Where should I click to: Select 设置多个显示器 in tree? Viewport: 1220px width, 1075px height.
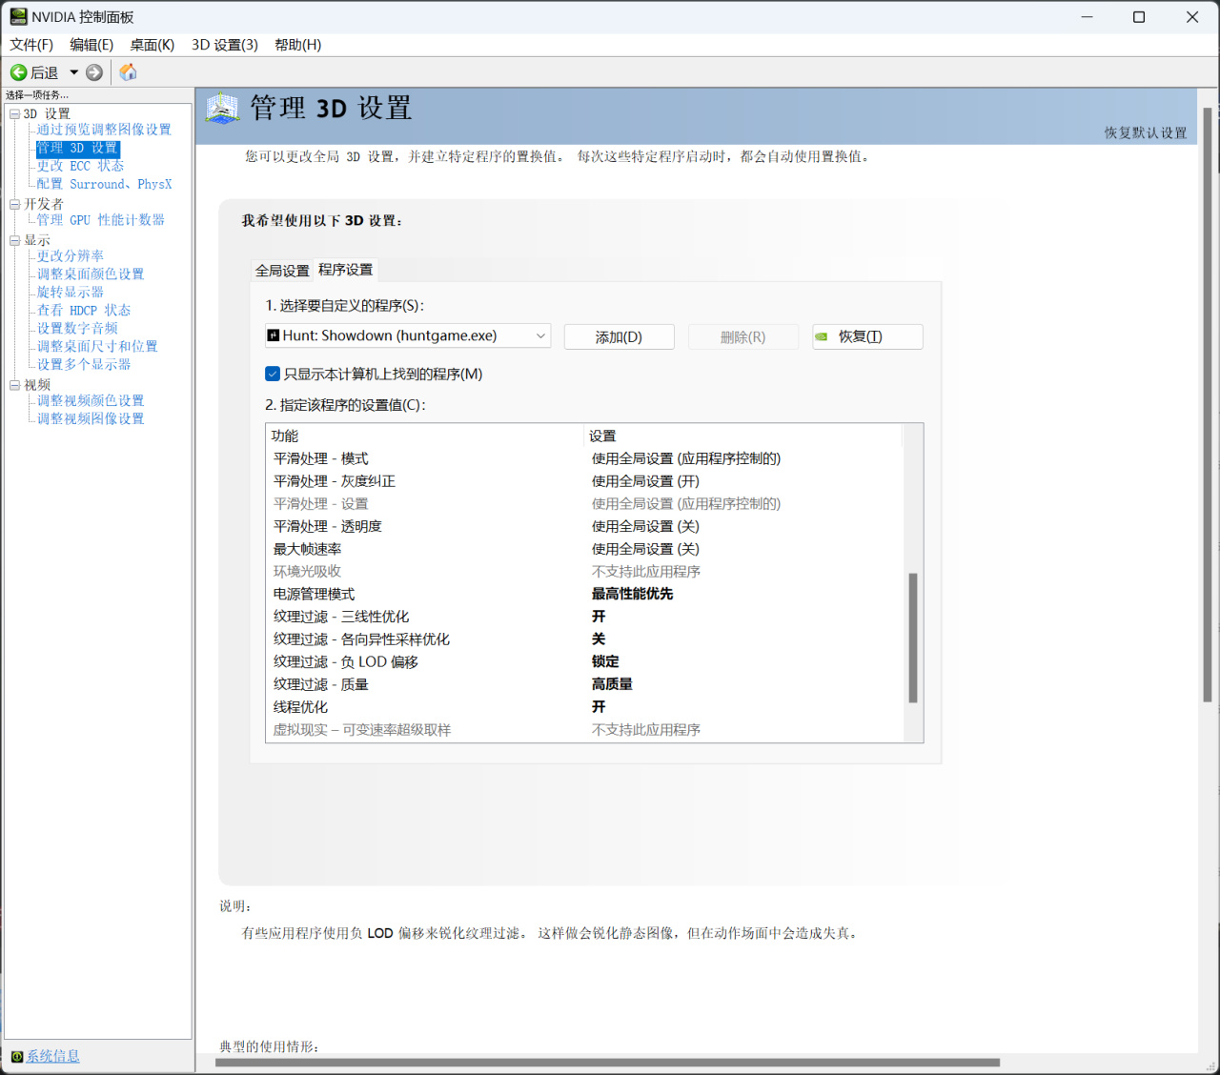(x=84, y=365)
